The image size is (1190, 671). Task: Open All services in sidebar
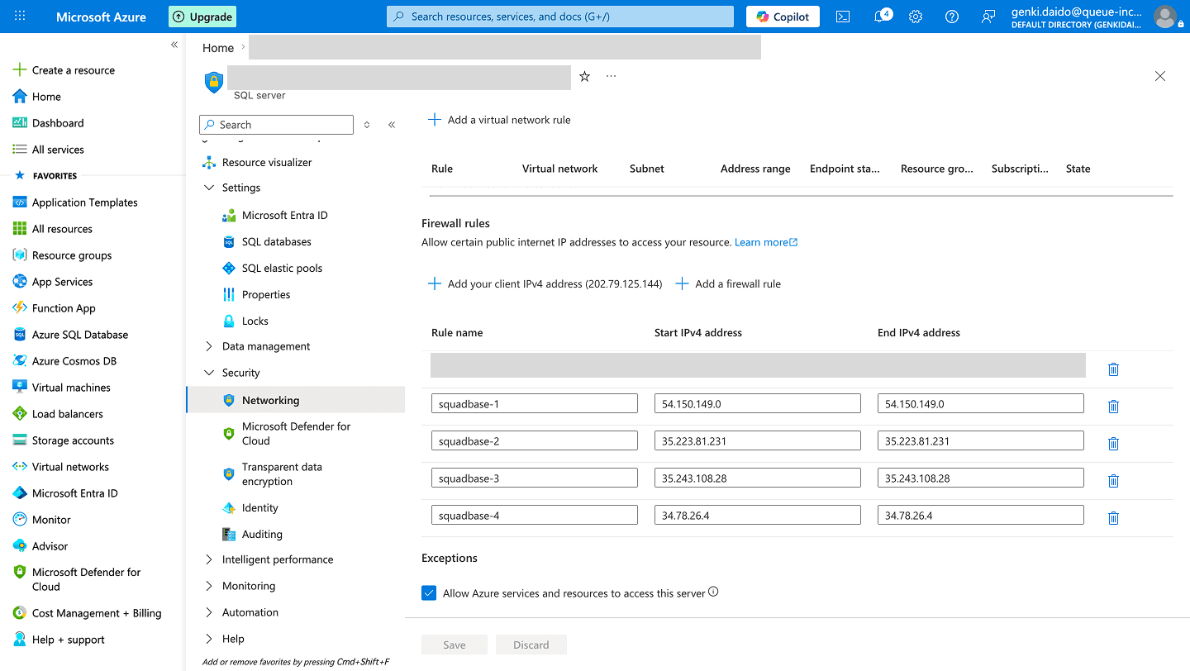[58, 150]
